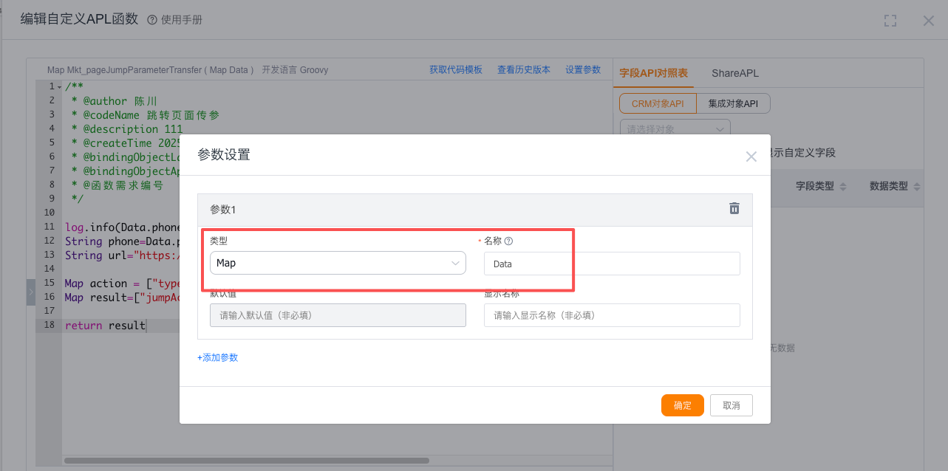The width and height of the screenshot is (948, 471).
Task: Close the 编辑自定义APL函数 window
Action: point(929,21)
